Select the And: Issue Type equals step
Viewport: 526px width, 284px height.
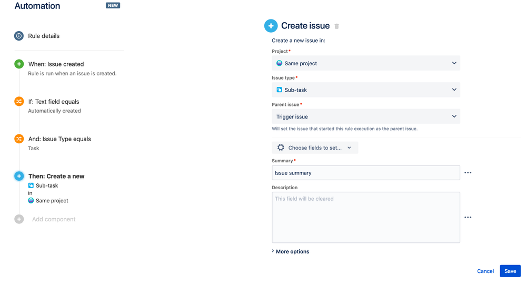59,139
